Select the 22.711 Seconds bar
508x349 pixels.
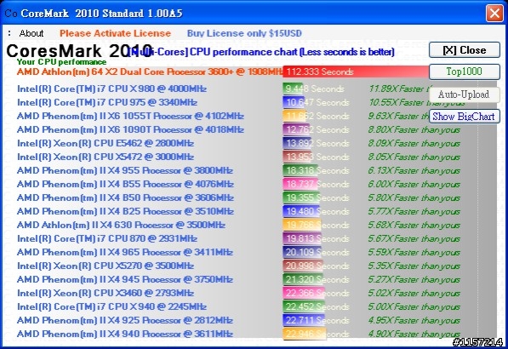pyautogui.click(x=304, y=320)
